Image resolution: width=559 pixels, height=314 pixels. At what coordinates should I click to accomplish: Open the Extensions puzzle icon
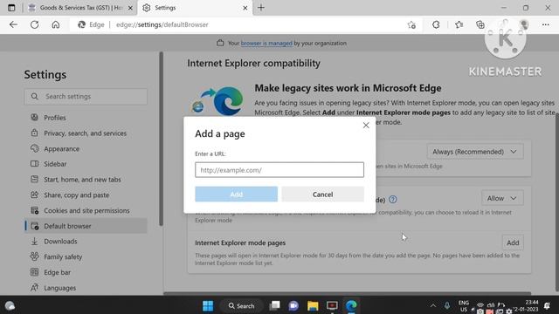pos(436,24)
